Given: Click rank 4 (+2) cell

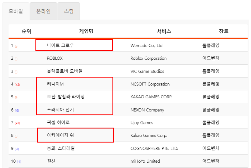Looking at the screenshot, I should pos(15,84).
